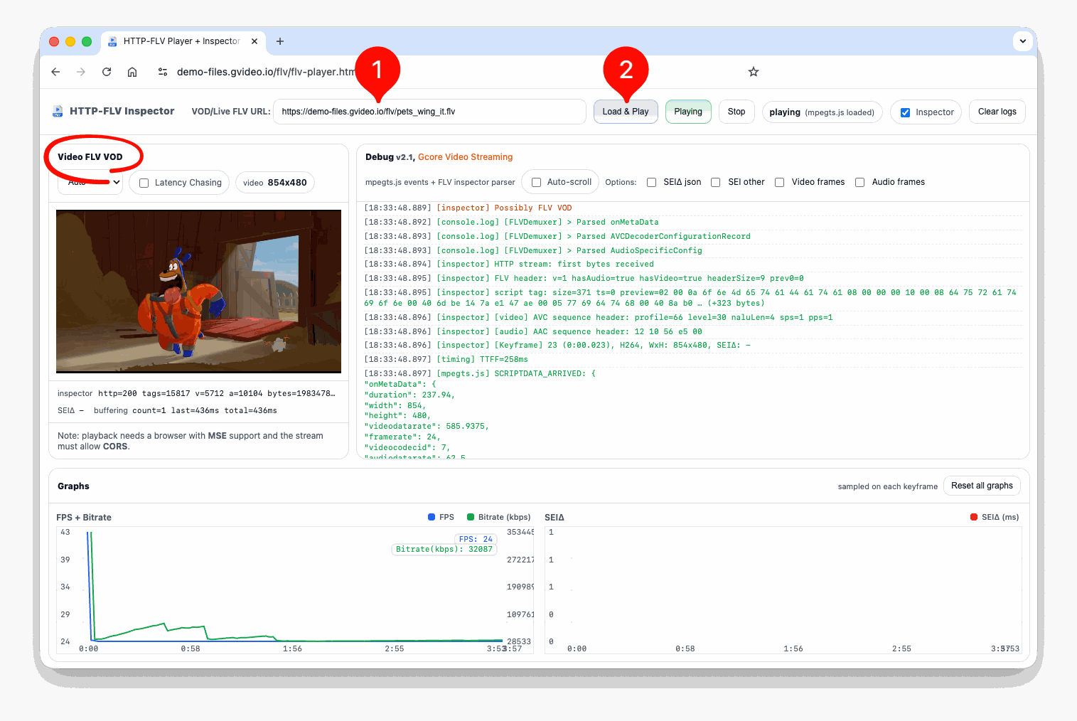The width and height of the screenshot is (1077, 721).
Task: Close the HTTP-FLV Player tab
Action: [254, 41]
